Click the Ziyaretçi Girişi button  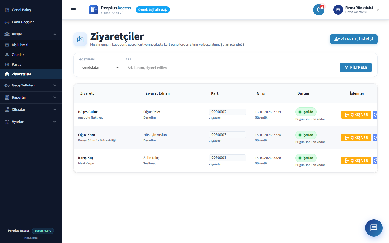click(354, 39)
